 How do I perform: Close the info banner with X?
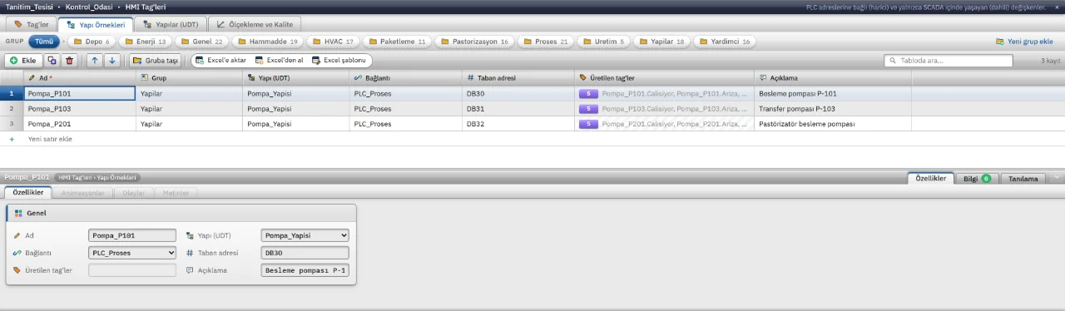coord(1057,7)
